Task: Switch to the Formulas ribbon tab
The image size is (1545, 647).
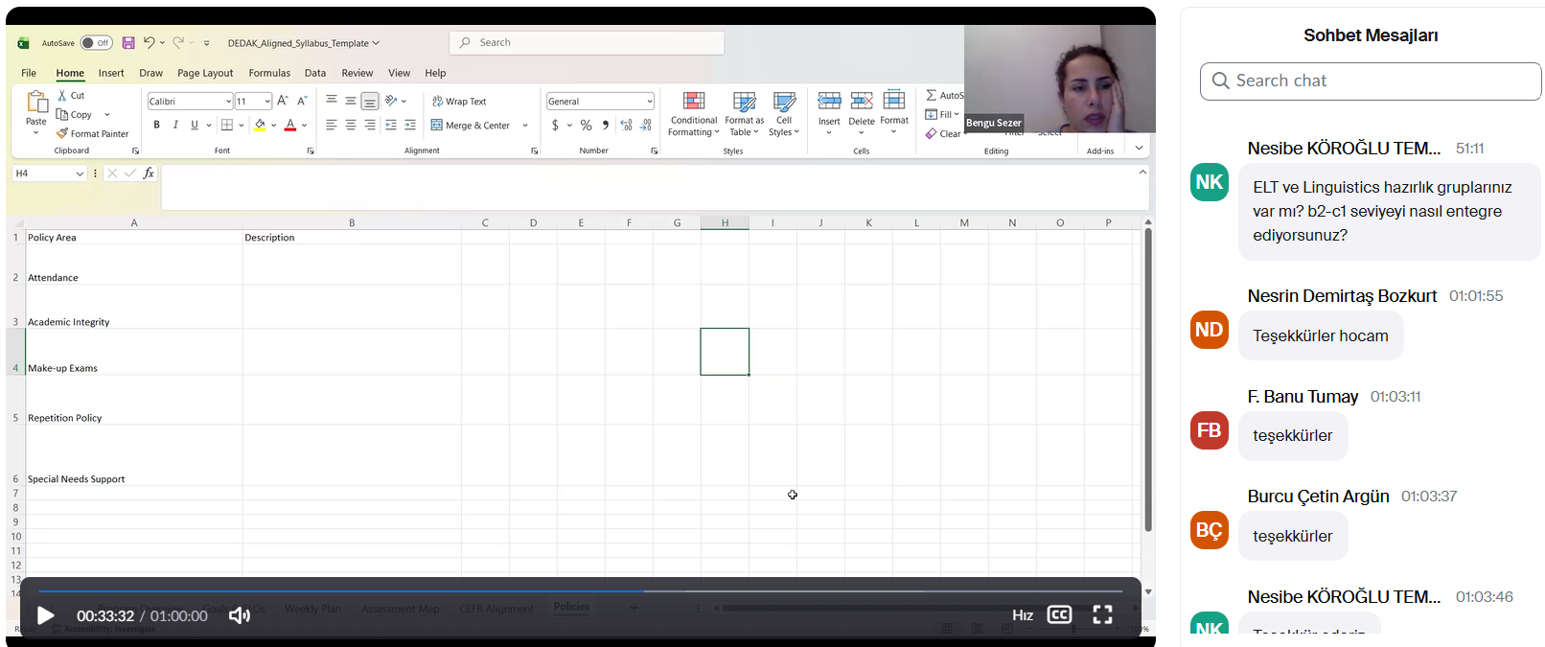Action: point(269,73)
